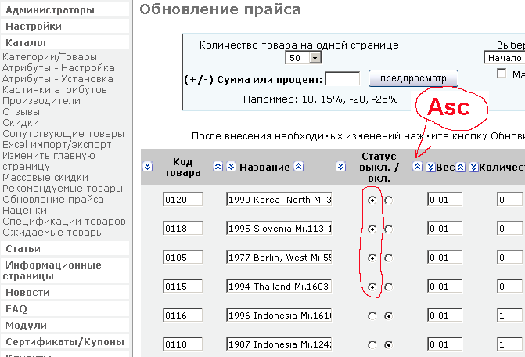Screen dimensions: 525x357
Task: Click name field 1987 Indonesia
Action: 279,344
